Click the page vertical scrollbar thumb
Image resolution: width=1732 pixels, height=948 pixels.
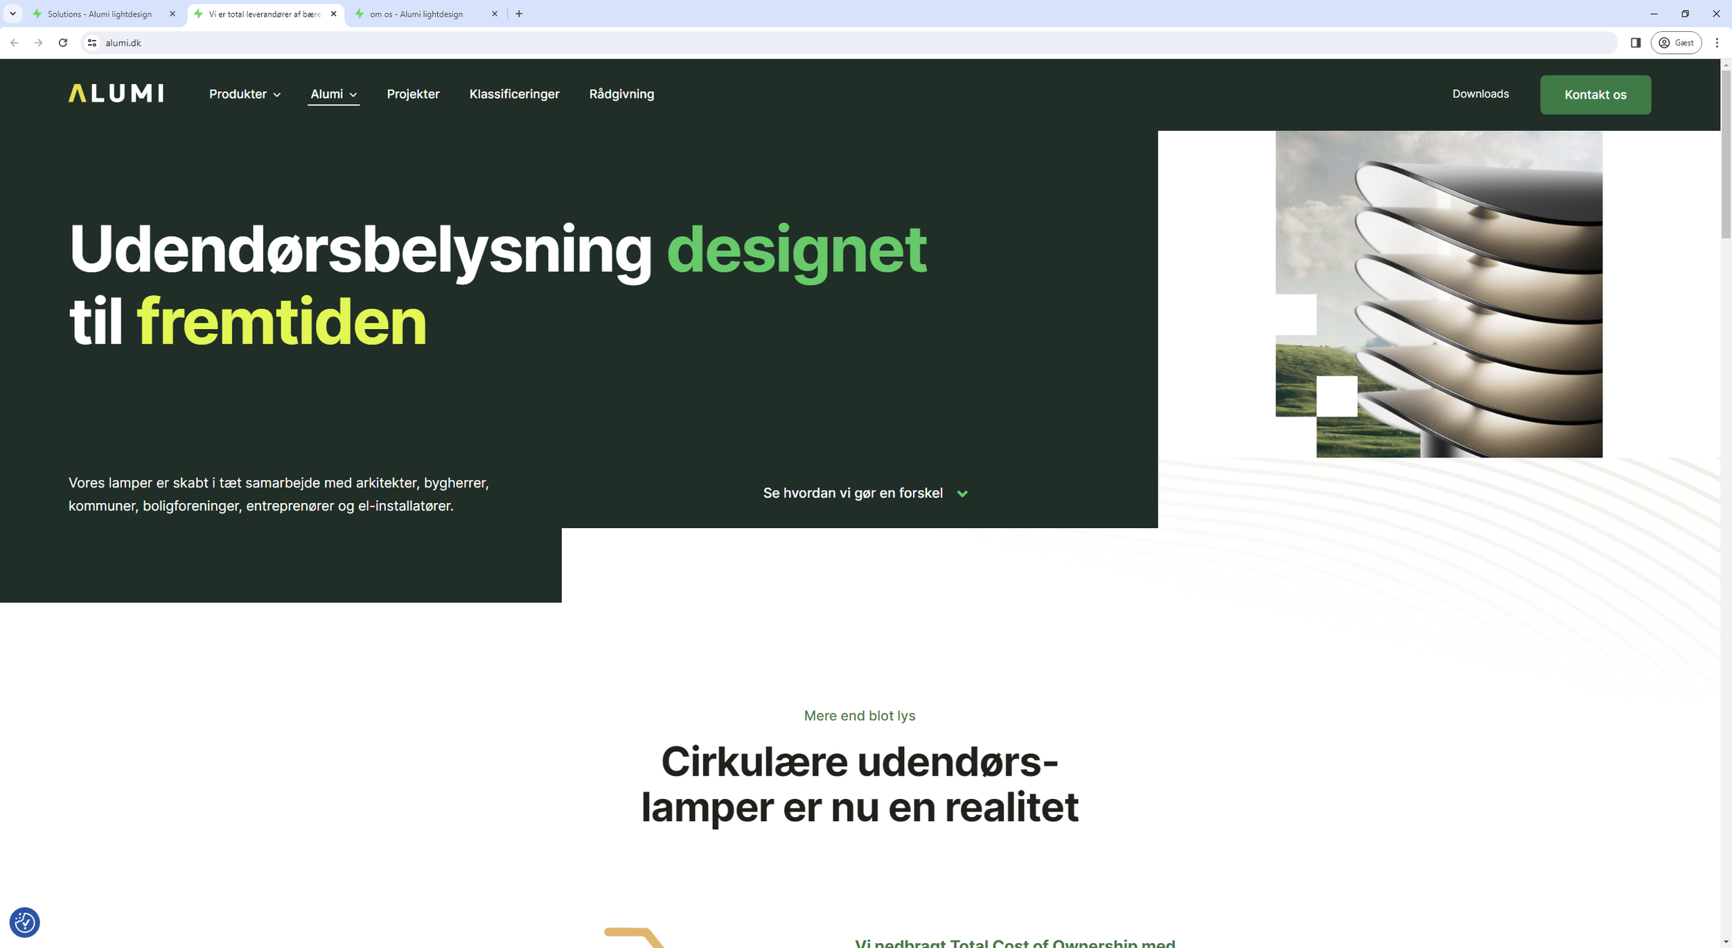(x=1726, y=154)
